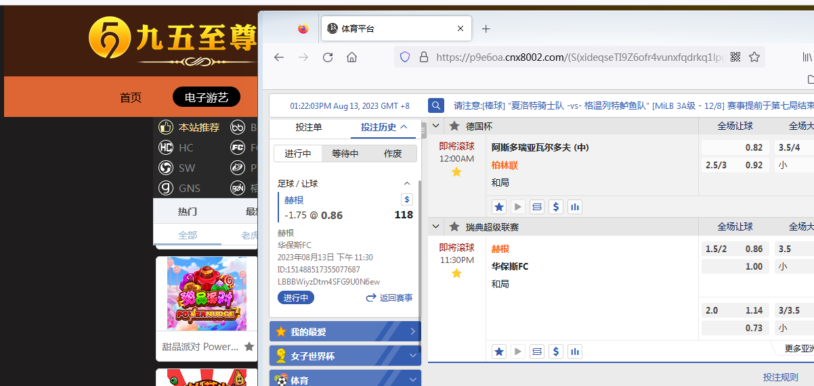Go to the browser home page icon

coord(351,57)
